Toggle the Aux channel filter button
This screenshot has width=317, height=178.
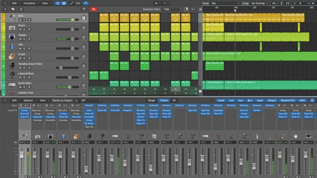[x=241, y=100]
